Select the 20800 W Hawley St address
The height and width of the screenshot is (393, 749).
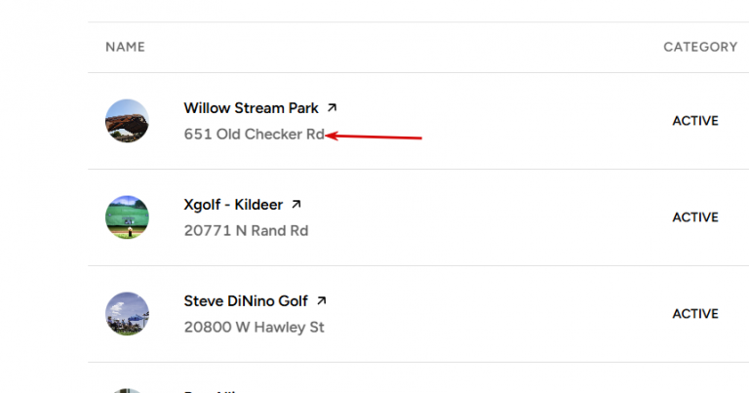[x=255, y=327]
